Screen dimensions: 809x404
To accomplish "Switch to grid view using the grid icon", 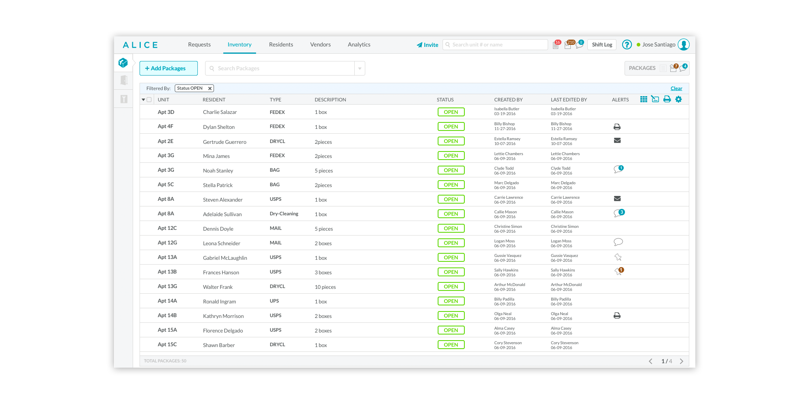I will tap(644, 99).
